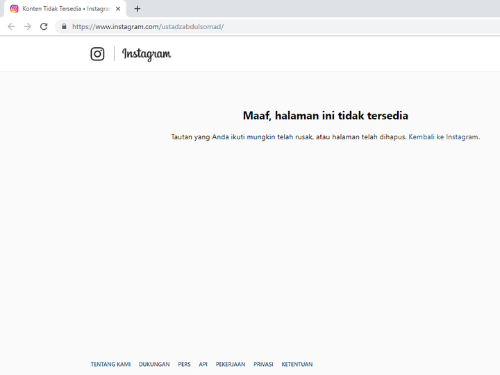
Task: Open the API footer link
Action: [x=203, y=364]
